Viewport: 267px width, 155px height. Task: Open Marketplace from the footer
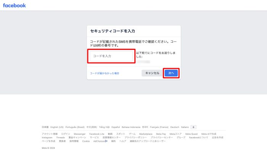(x=146, y=134)
